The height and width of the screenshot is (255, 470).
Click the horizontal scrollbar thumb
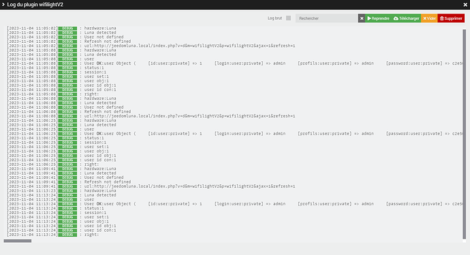tap(18, 241)
